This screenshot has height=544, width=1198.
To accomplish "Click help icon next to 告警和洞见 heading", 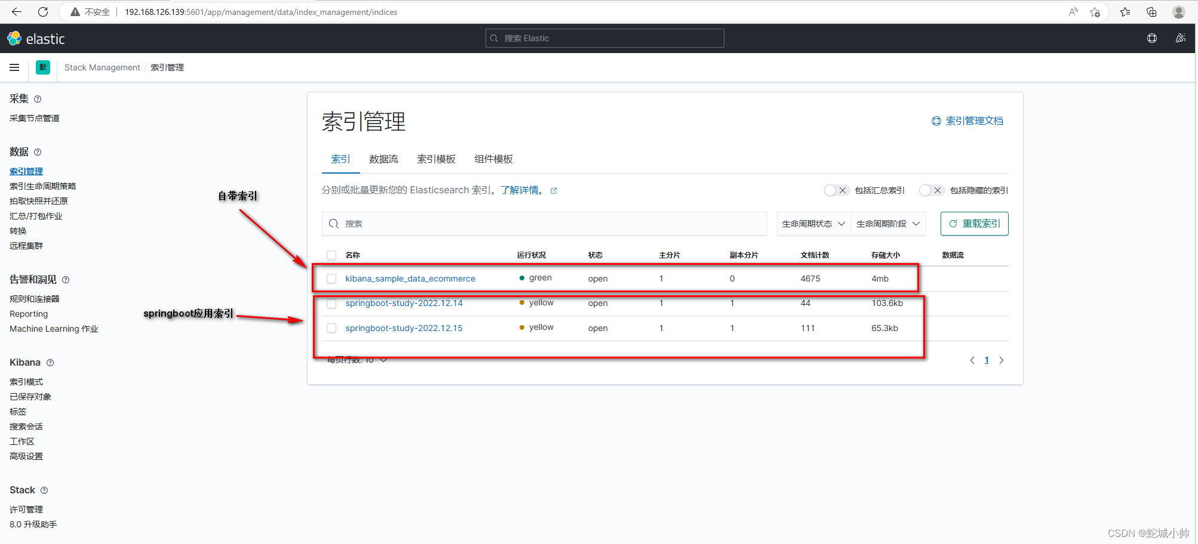I will point(66,280).
